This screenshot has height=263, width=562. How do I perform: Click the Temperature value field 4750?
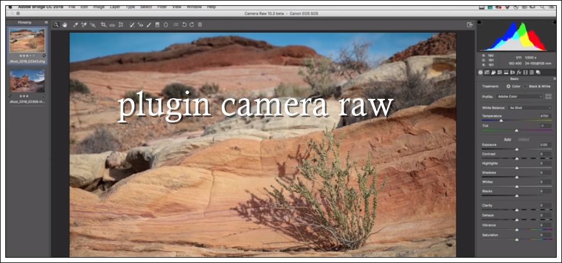point(546,116)
